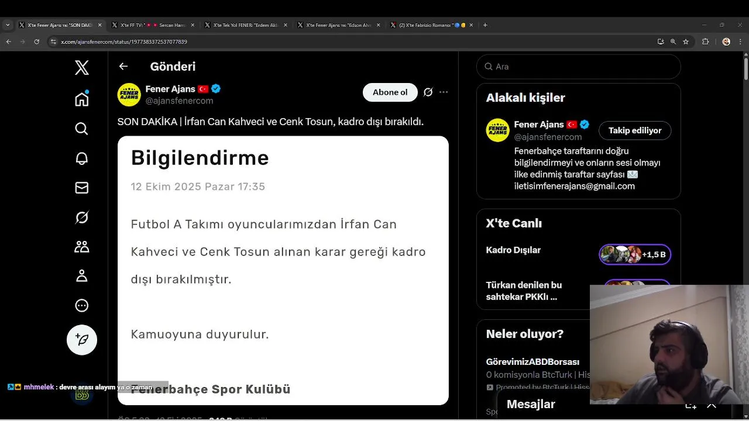Focus the Ara search field
This screenshot has width=749, height=421.
click(579, 67)
